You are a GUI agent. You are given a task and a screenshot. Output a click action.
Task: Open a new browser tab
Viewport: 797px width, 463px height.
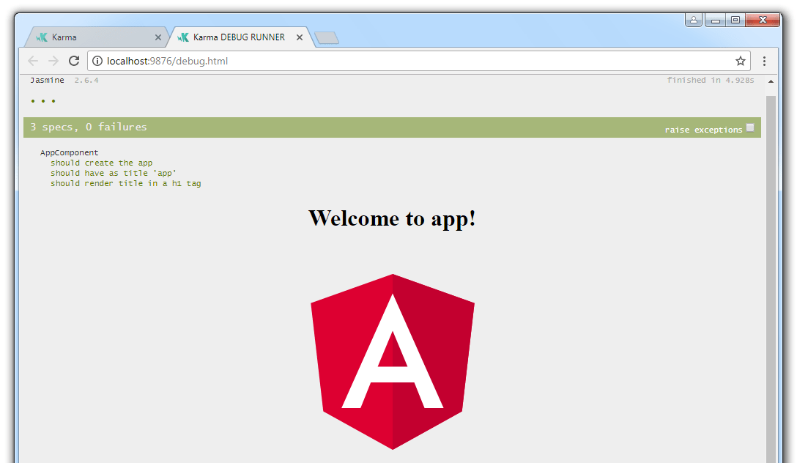327,37
